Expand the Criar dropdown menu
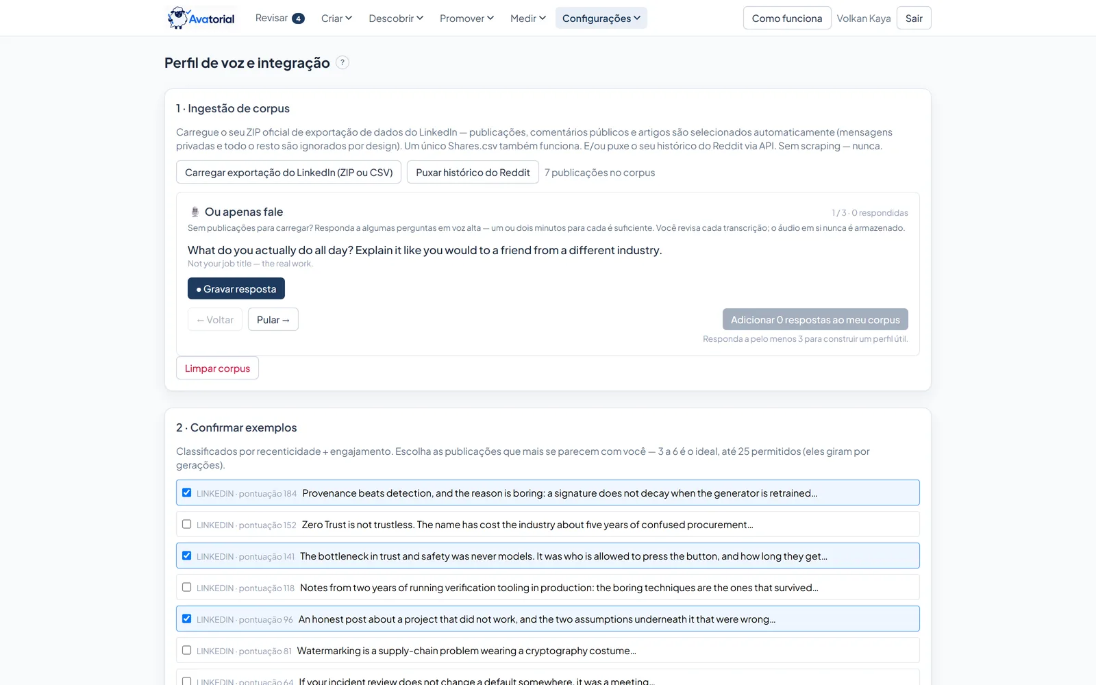 point(336,18)
